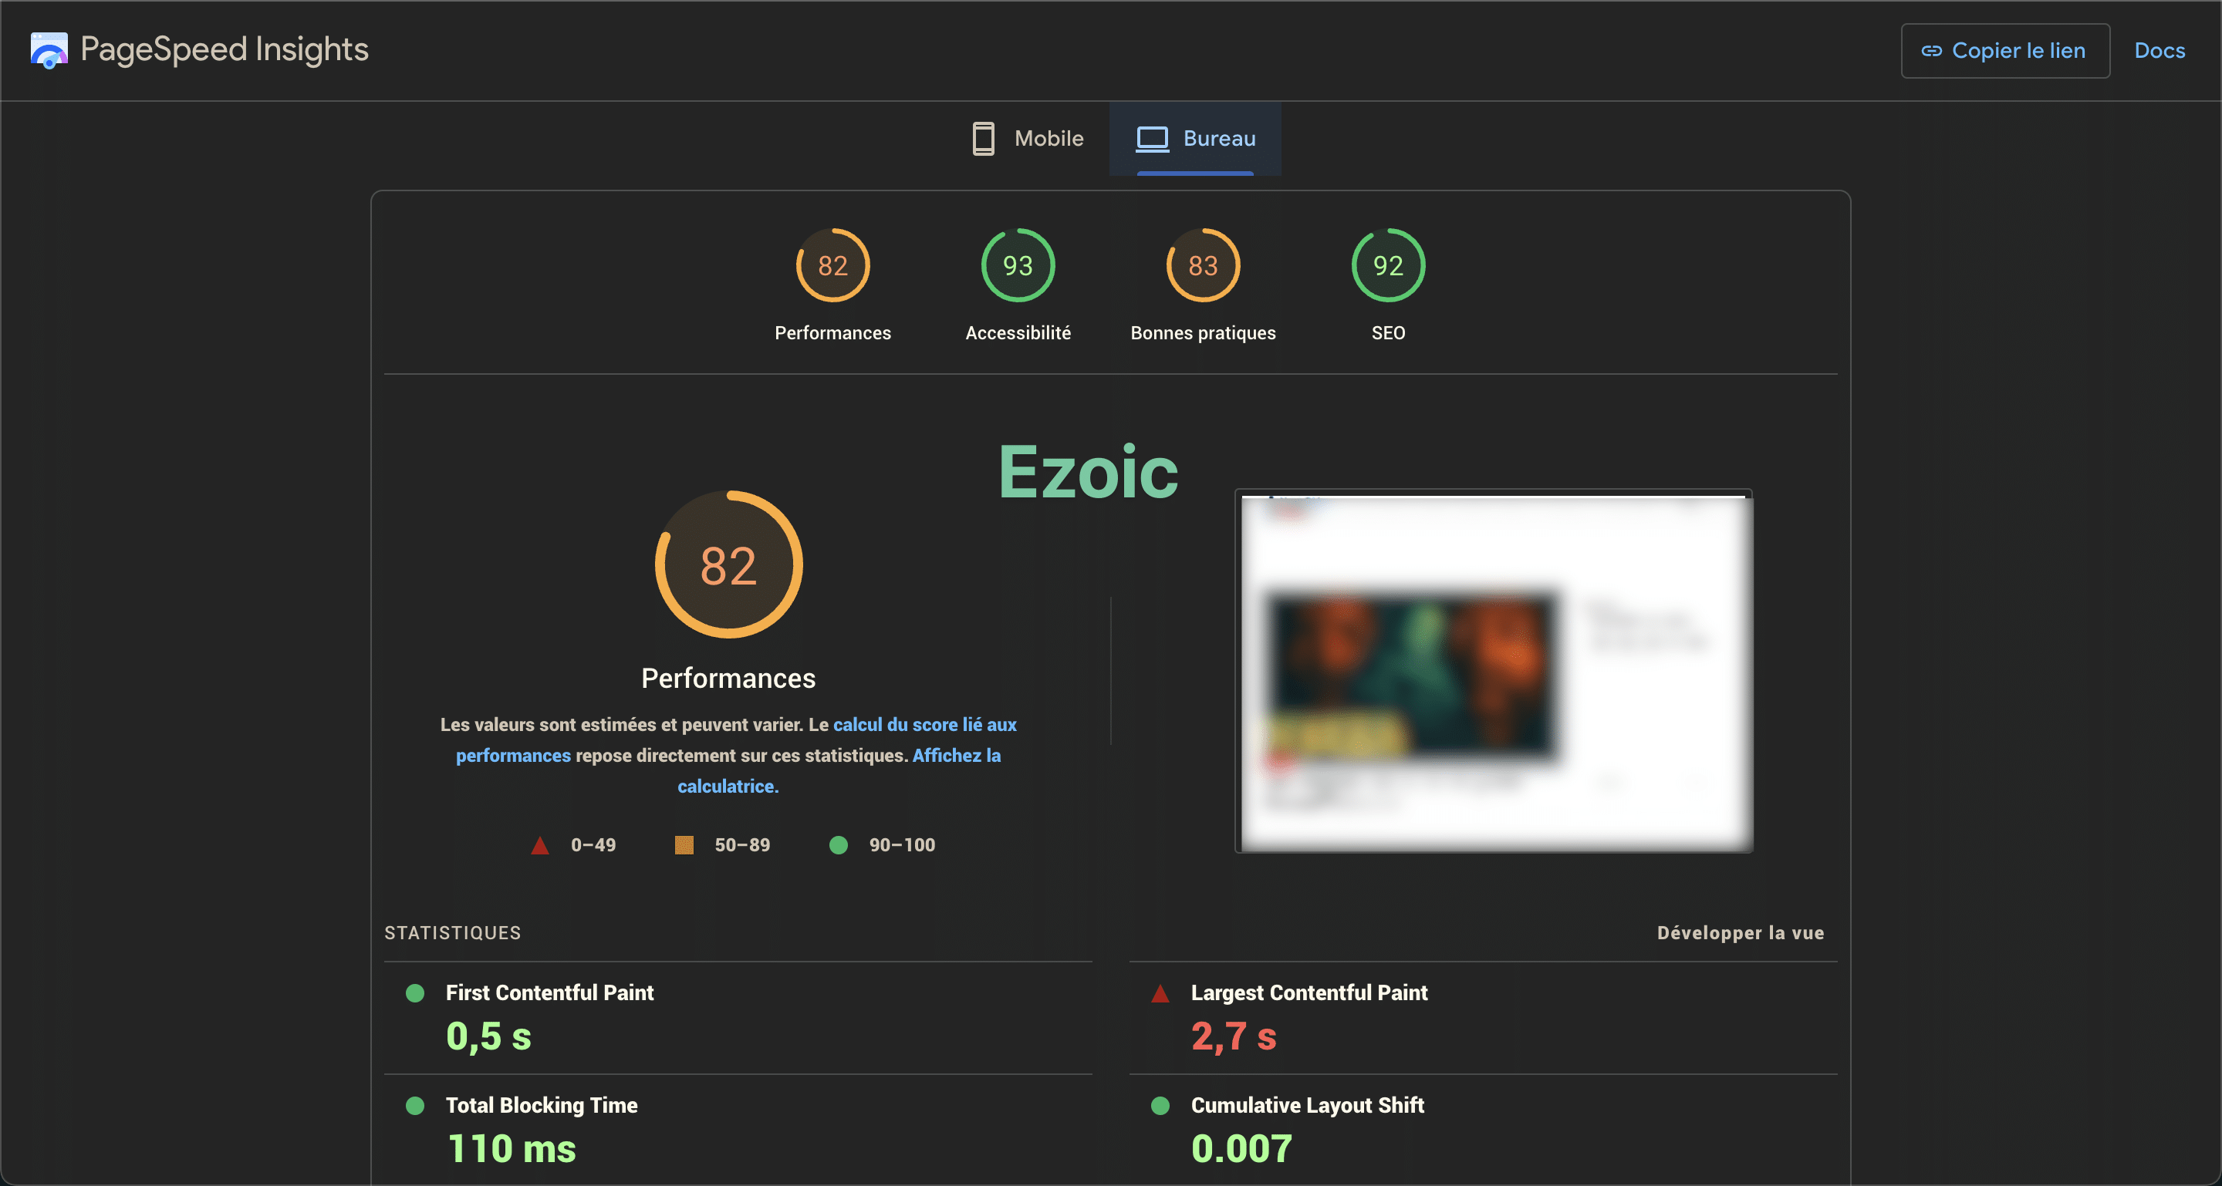The height and width of the screenshot is (1186, 2222).
Task: Expand the Largest Contentful Paint details
Action: 1308,993
